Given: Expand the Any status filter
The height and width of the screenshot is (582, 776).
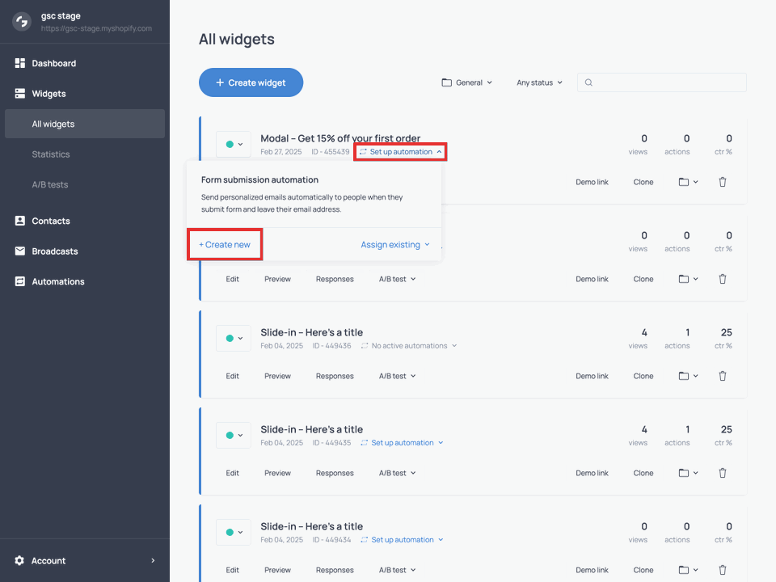Looking at the screenshot, I should [538, 82].
